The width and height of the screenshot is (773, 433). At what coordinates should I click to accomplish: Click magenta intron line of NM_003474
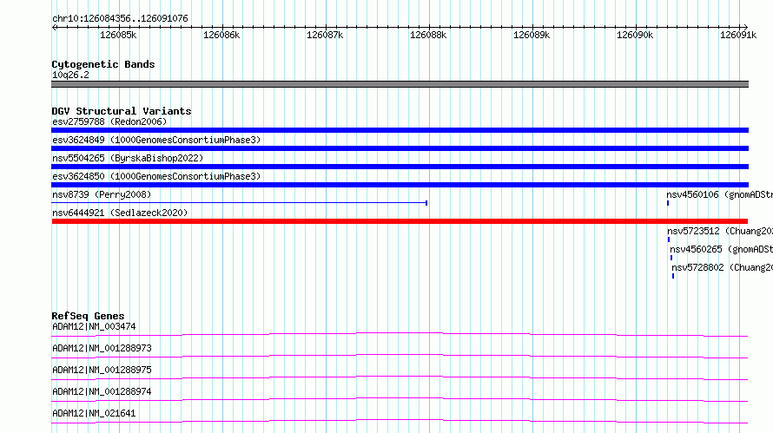[x=400, y=334]
